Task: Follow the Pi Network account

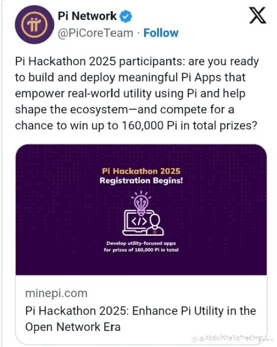Action: 161,33
